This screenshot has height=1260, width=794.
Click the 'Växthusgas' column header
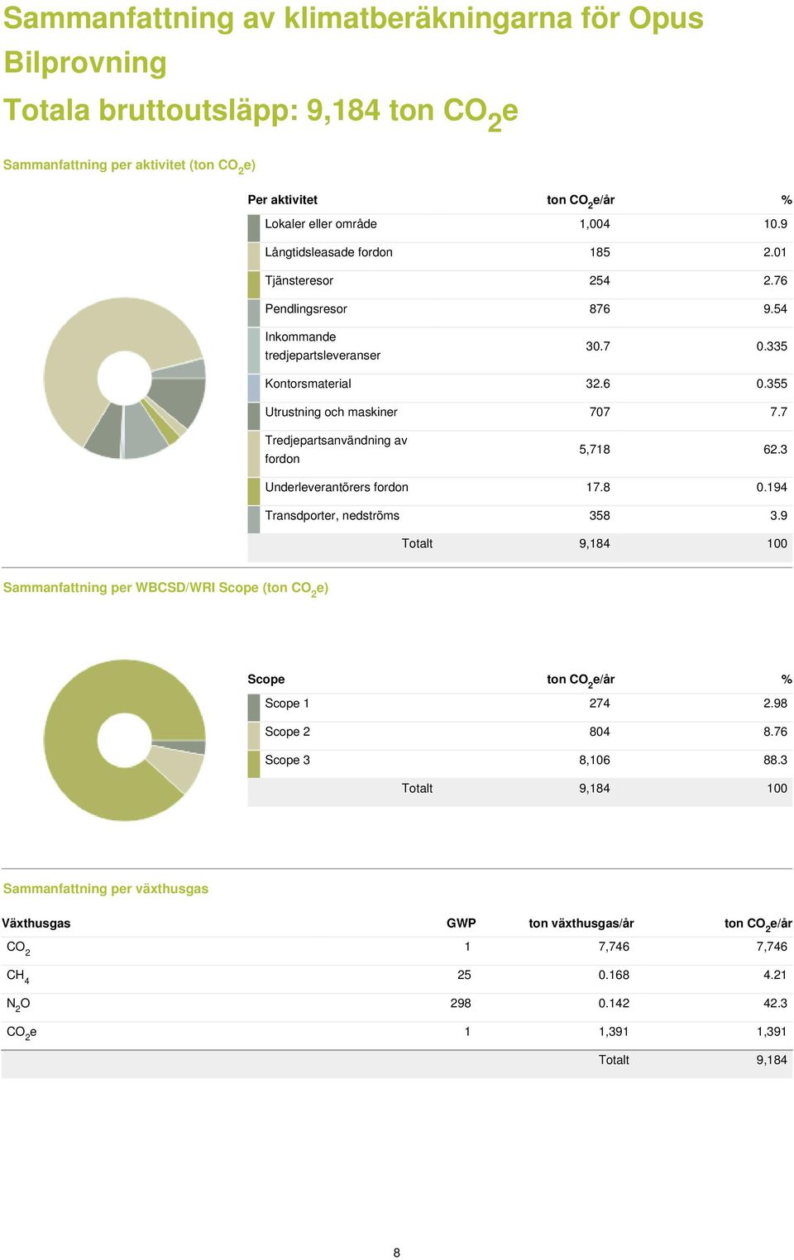tap(36, 924)
